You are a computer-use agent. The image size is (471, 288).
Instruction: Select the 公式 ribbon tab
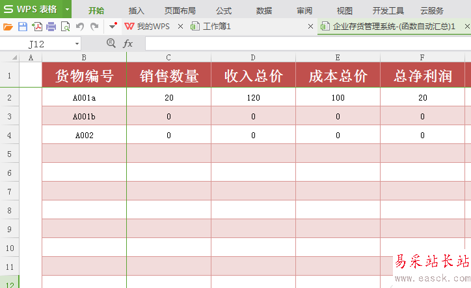click(x=224, y=11)
